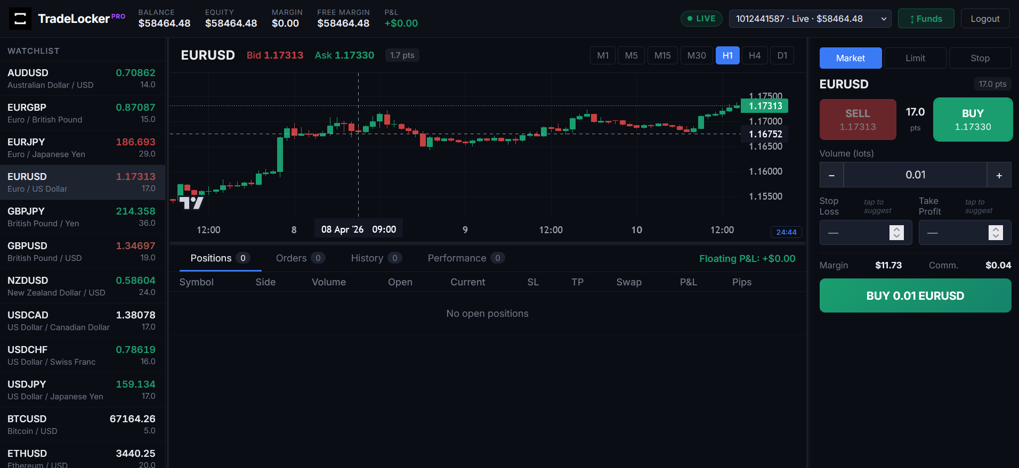Click the Margin $11.73 value
Image resolution: width=1019 pixels, height=468 pixels.
pos(888,265)
